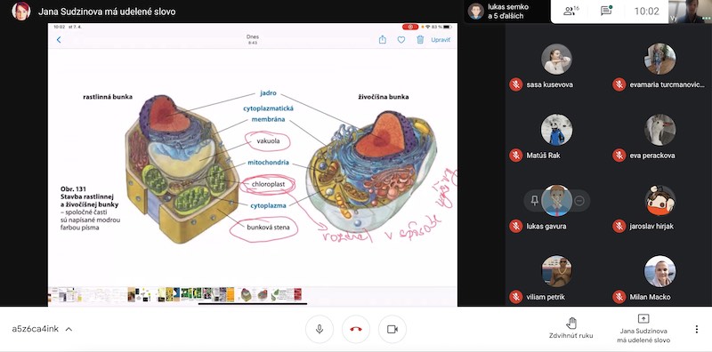Toggle the microphone mute button
This screenshot has height=352, width=712.
[320, 329]
